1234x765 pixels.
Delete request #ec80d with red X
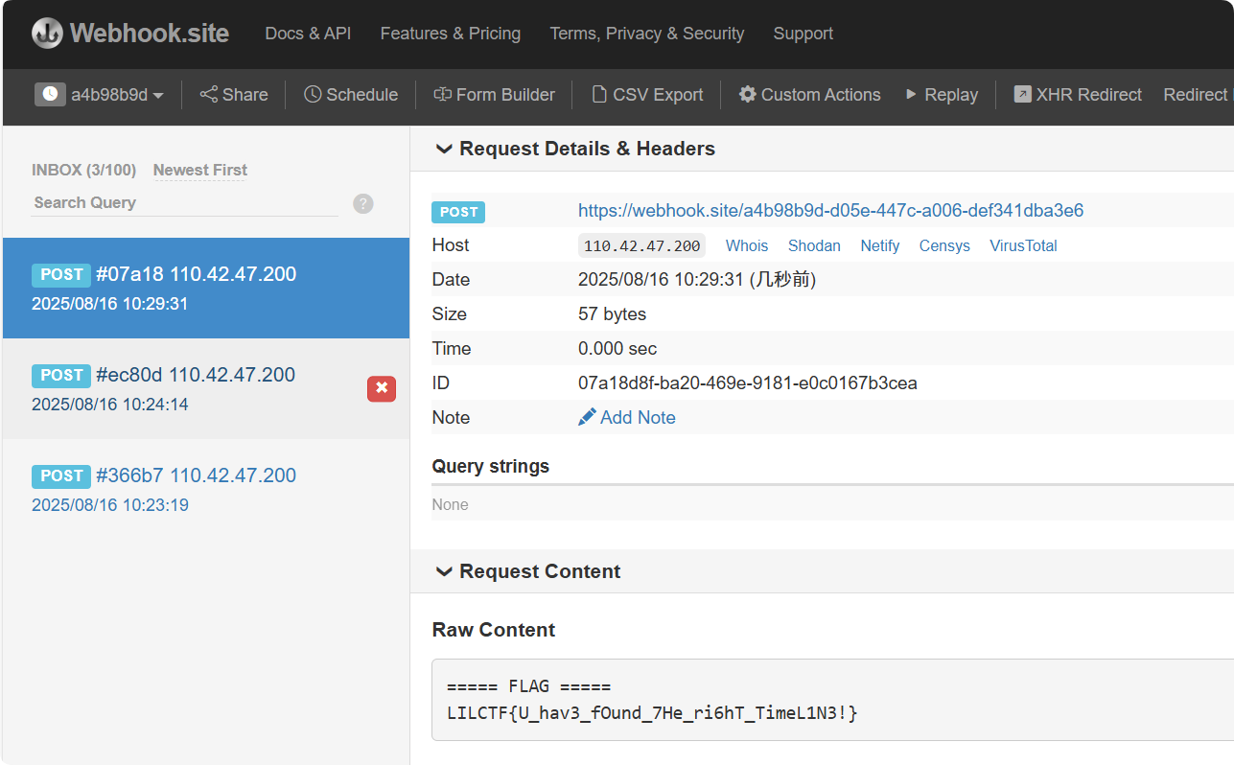tap(382, 388)
